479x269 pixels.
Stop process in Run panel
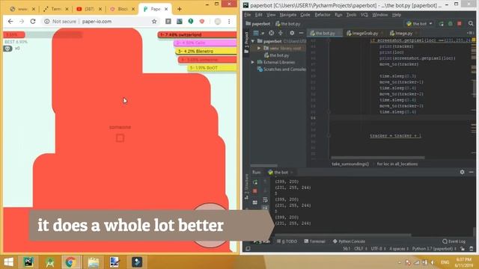coord(255,191)
